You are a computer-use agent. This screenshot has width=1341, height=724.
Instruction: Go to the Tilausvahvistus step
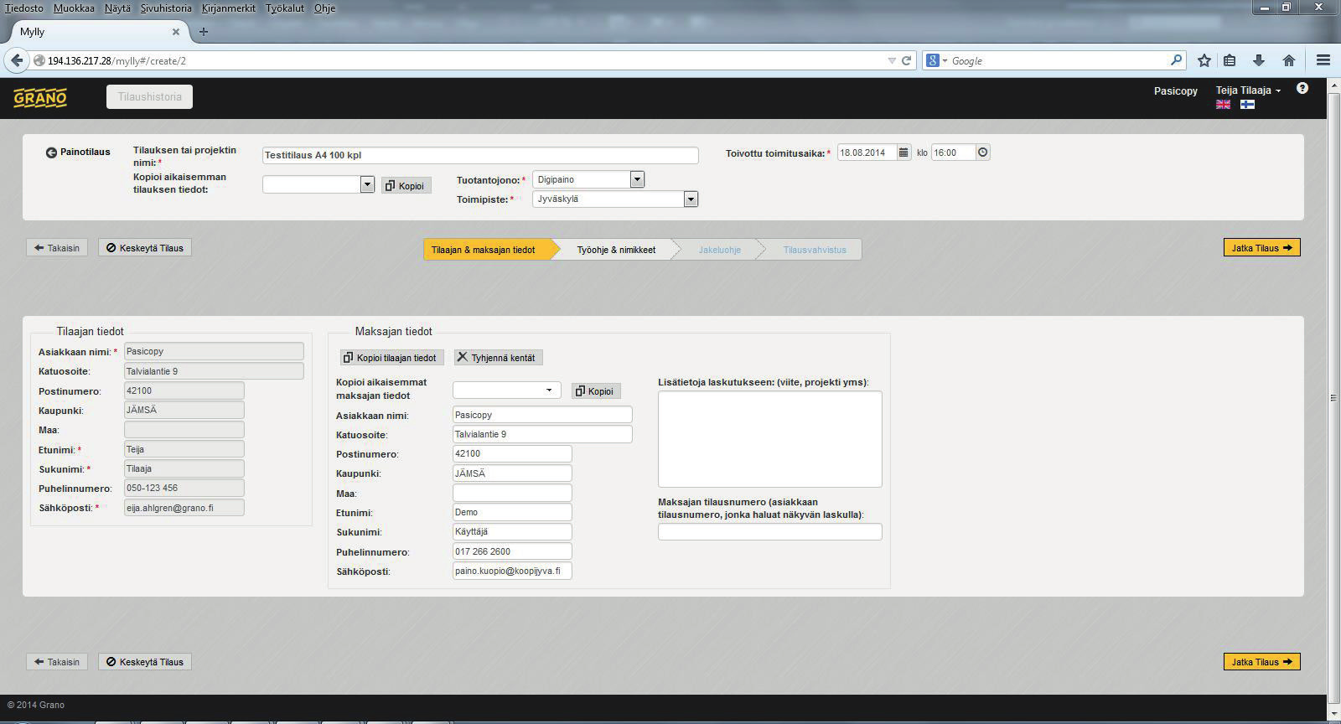pos(815,250)
